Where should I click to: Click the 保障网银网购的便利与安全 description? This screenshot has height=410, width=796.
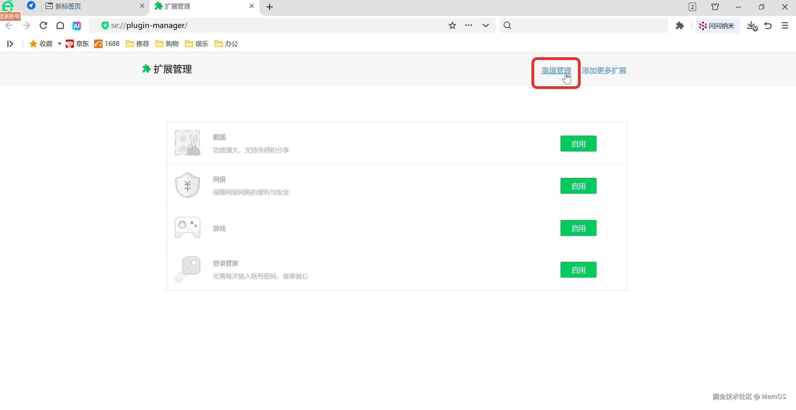pos(251,193)
